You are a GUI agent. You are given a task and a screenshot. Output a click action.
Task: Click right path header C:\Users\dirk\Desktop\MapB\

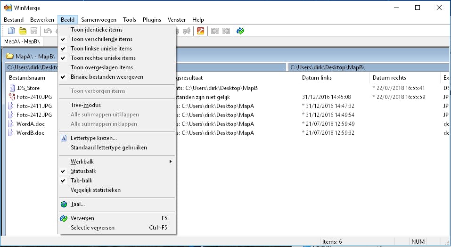pyautogui.click(x=368, y=67)
